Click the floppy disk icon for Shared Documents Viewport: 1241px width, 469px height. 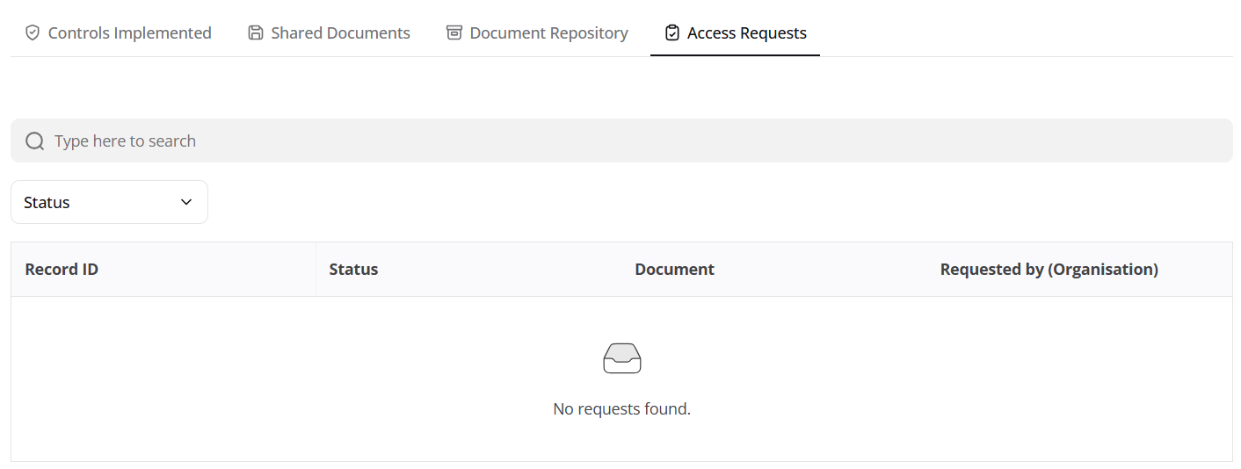256,33
